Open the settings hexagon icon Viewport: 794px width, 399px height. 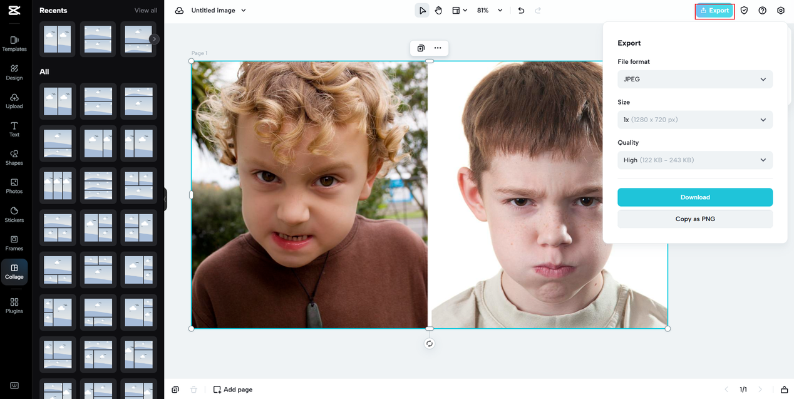tap(780, 11)
